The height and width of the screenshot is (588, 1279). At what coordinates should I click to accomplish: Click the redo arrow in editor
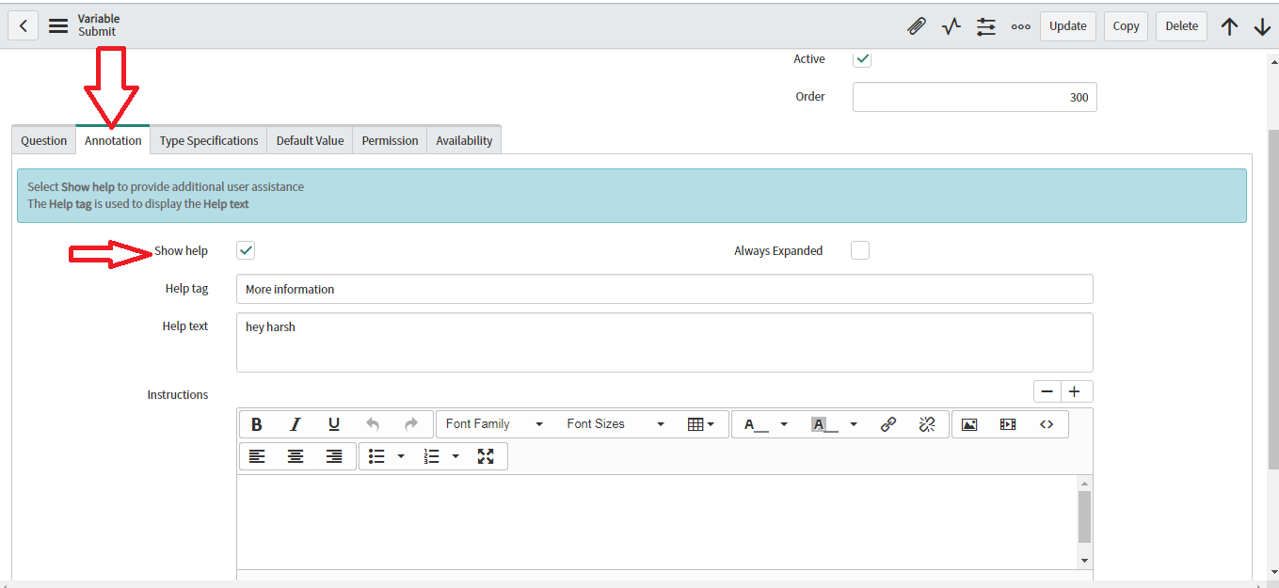pos(411,424)
